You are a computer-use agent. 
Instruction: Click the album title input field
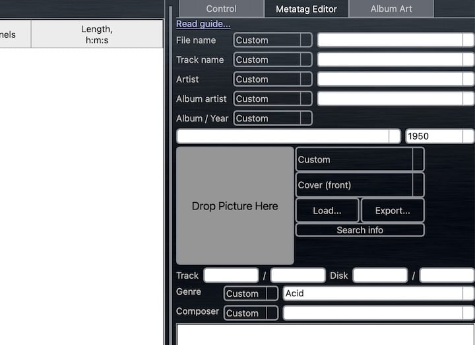[x=288, y=136]
